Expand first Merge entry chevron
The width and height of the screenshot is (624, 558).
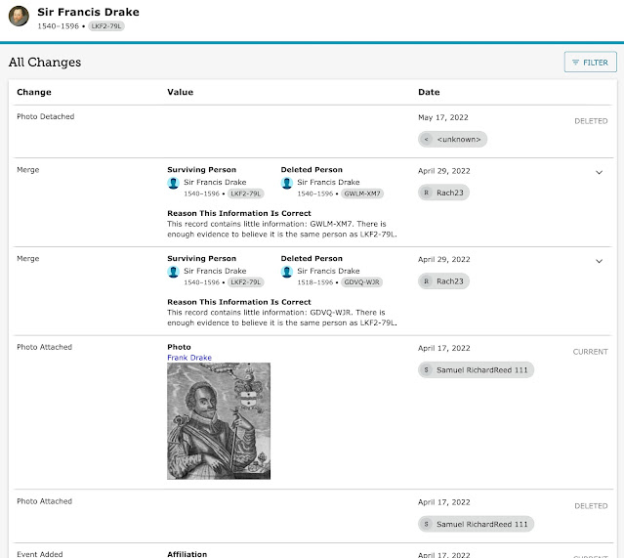tap(599, 172)
